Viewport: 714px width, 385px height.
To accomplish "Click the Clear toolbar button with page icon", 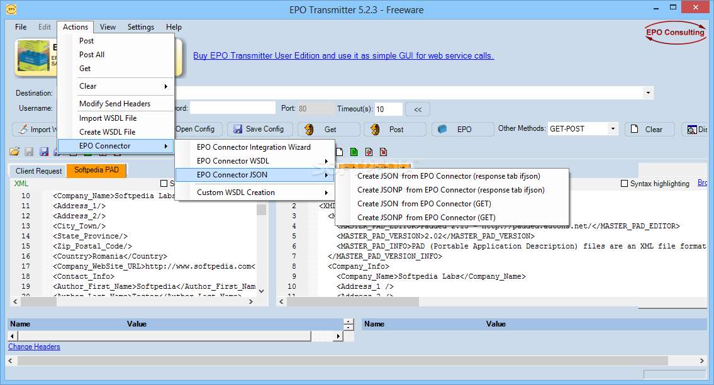I will pos(650,130).
